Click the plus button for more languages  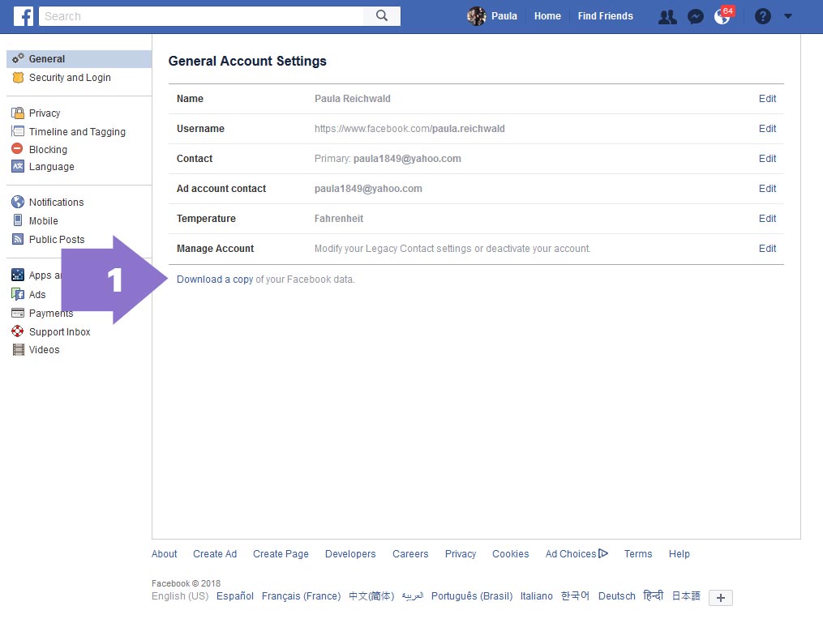pyautogui.click(x=720, y=597)
